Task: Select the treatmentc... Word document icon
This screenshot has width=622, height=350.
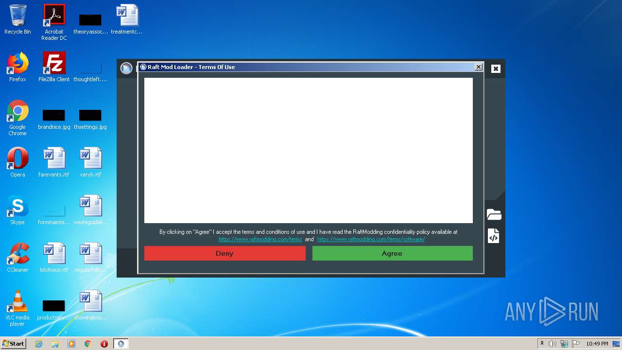Action: click(x=127, y=19)
